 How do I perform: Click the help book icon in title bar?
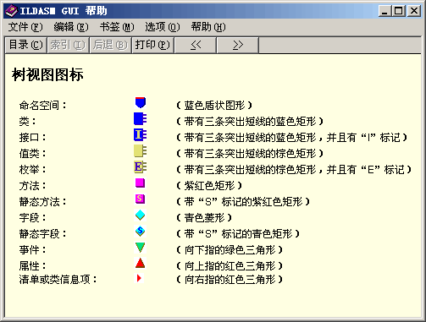(11, 11)
